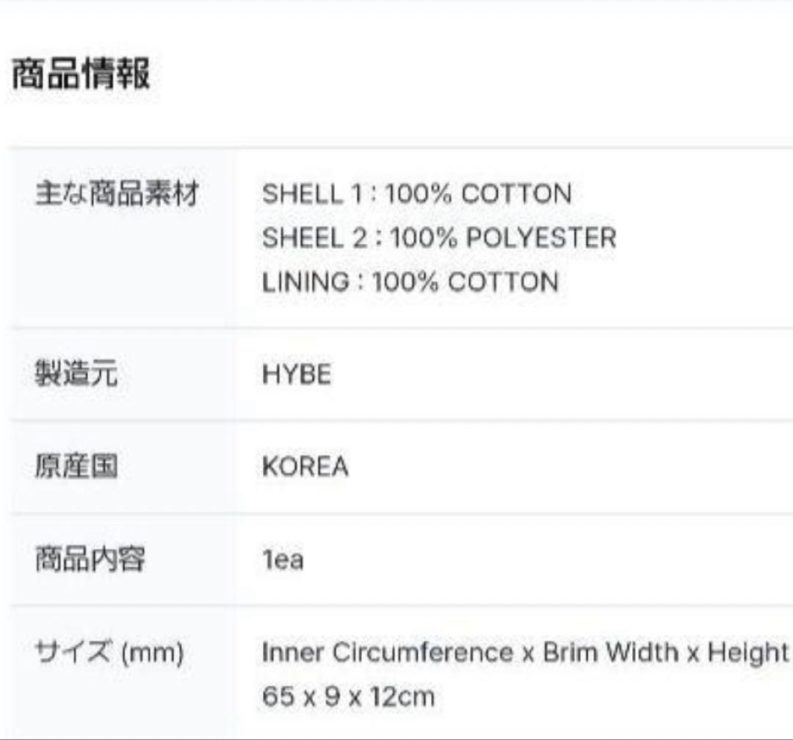Click the 商品内容 row label
The width and height of the screenshot is (793, 740).
[90, 560]
